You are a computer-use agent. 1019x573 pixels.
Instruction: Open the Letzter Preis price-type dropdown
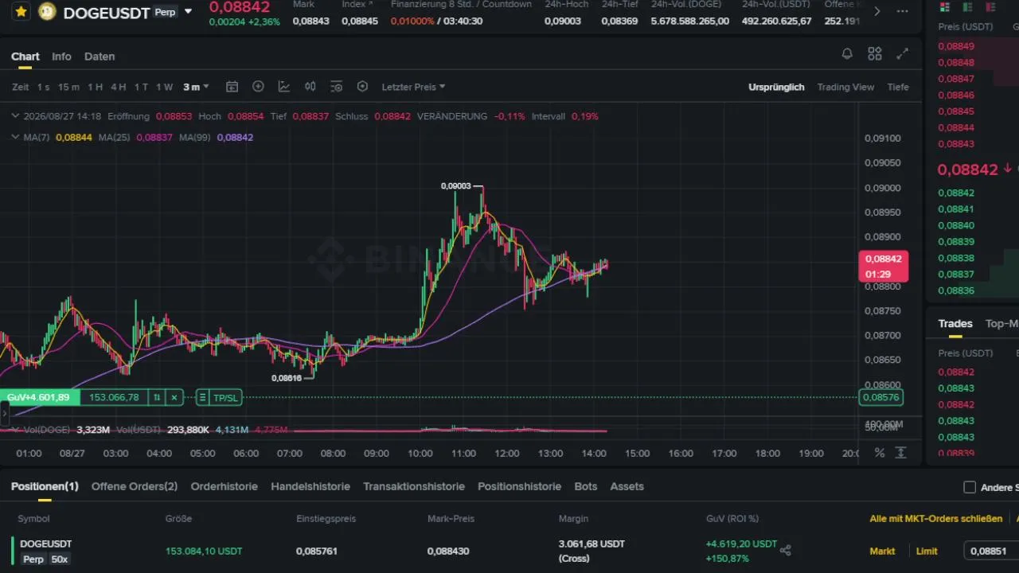413,87
